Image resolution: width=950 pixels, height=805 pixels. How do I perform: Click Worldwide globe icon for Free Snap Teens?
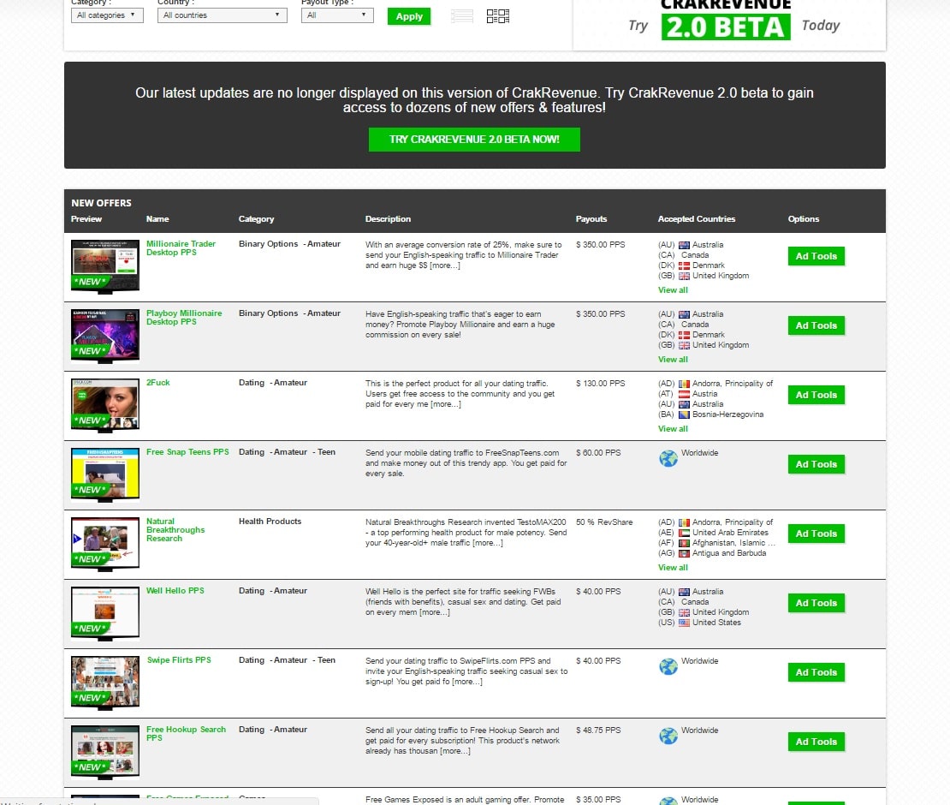coord(668,458)
